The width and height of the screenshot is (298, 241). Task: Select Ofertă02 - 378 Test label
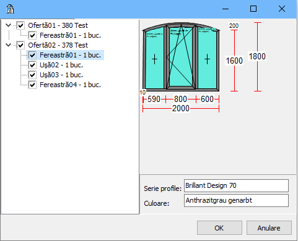(x=58, y=45)
